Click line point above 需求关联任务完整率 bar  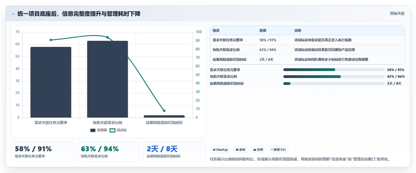point(51,40)
